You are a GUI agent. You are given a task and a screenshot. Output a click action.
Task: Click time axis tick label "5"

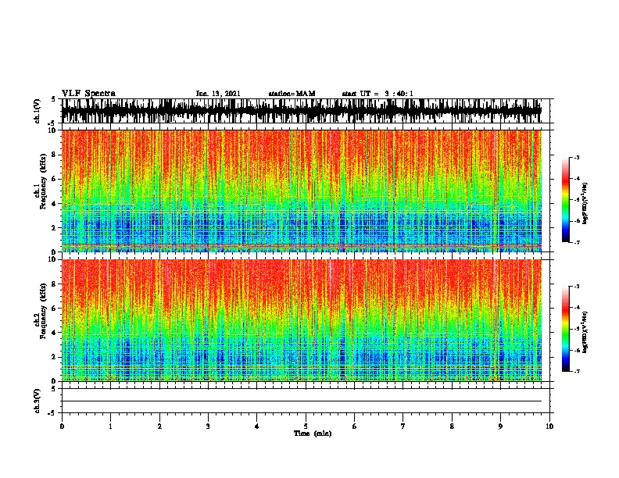point(306,426)
